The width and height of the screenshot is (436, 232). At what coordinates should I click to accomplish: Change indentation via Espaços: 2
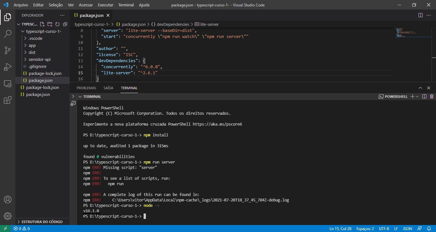click(365, 228)
